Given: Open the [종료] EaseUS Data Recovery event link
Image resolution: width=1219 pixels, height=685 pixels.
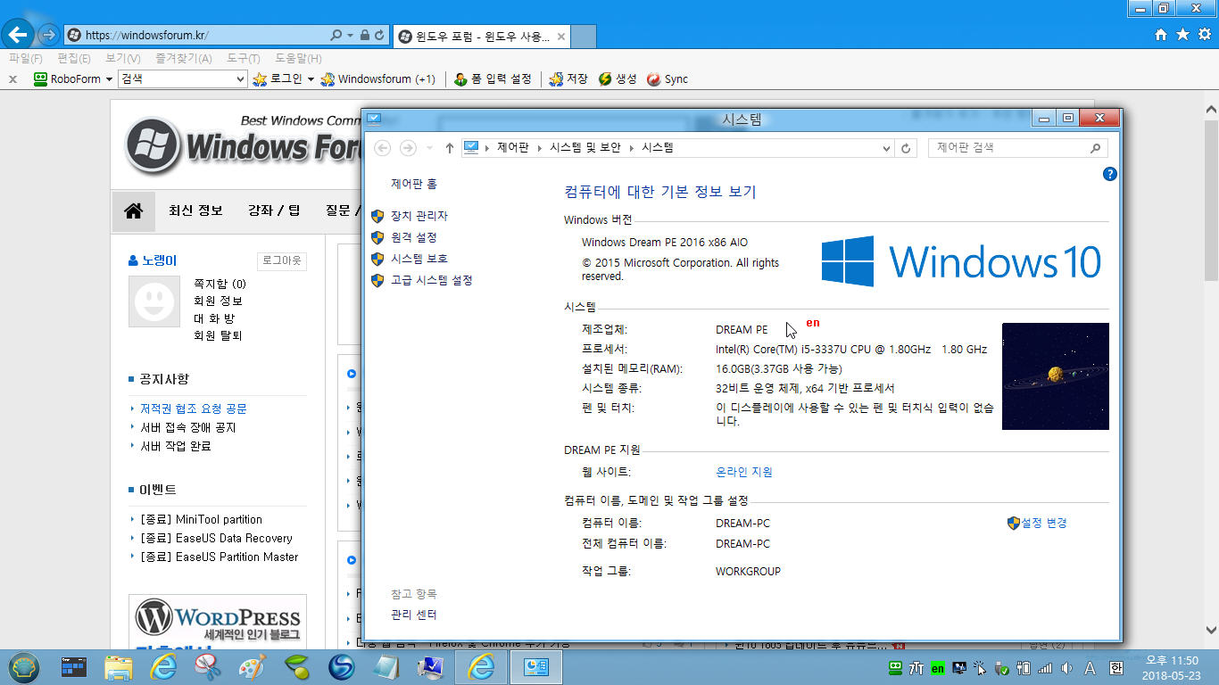Looking at the screenshot, I should (x=216, y=538).
